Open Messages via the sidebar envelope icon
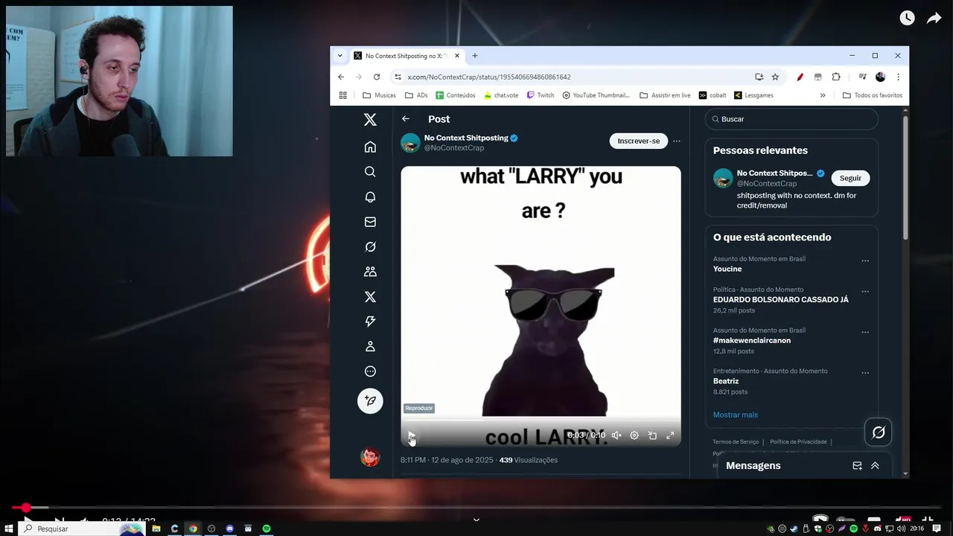Image resolution: width=953 pixels, height=536 pixels. (370, 222)
